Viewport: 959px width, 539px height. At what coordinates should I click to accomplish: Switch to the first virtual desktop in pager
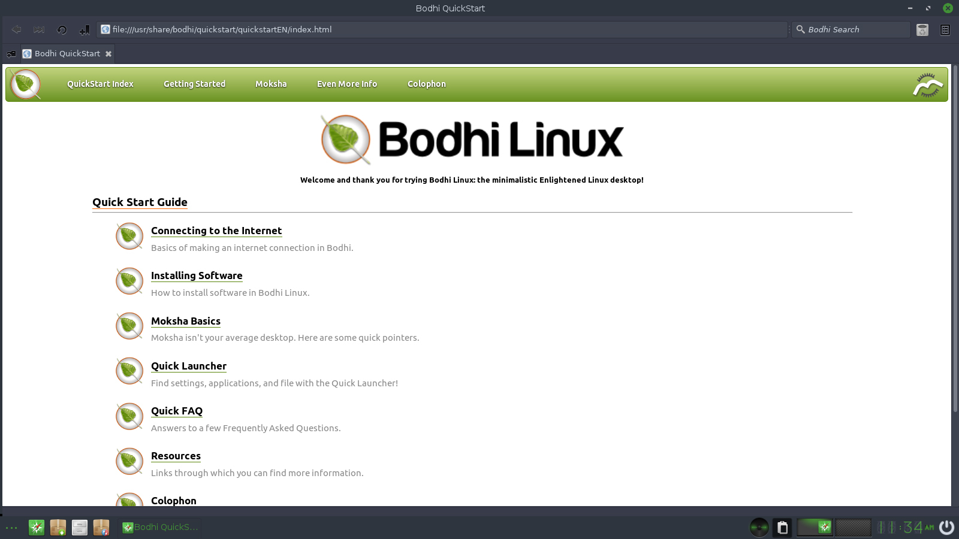815,527
